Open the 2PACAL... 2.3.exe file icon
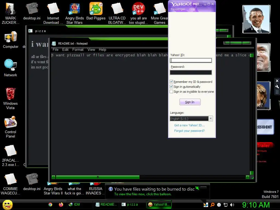 click(10, 156)
